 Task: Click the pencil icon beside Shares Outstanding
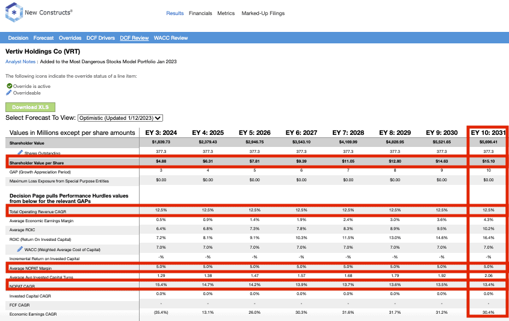(20, 152)
